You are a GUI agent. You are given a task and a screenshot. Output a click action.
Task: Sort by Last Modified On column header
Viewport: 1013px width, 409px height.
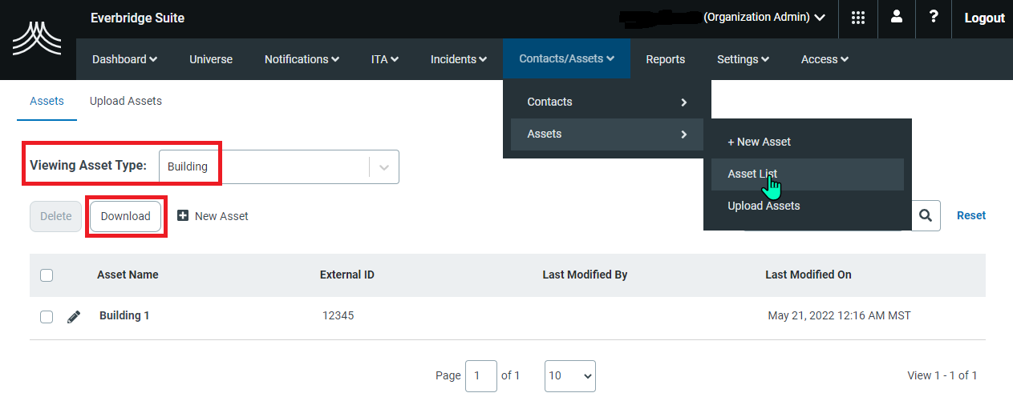click(x=808, y=275)
